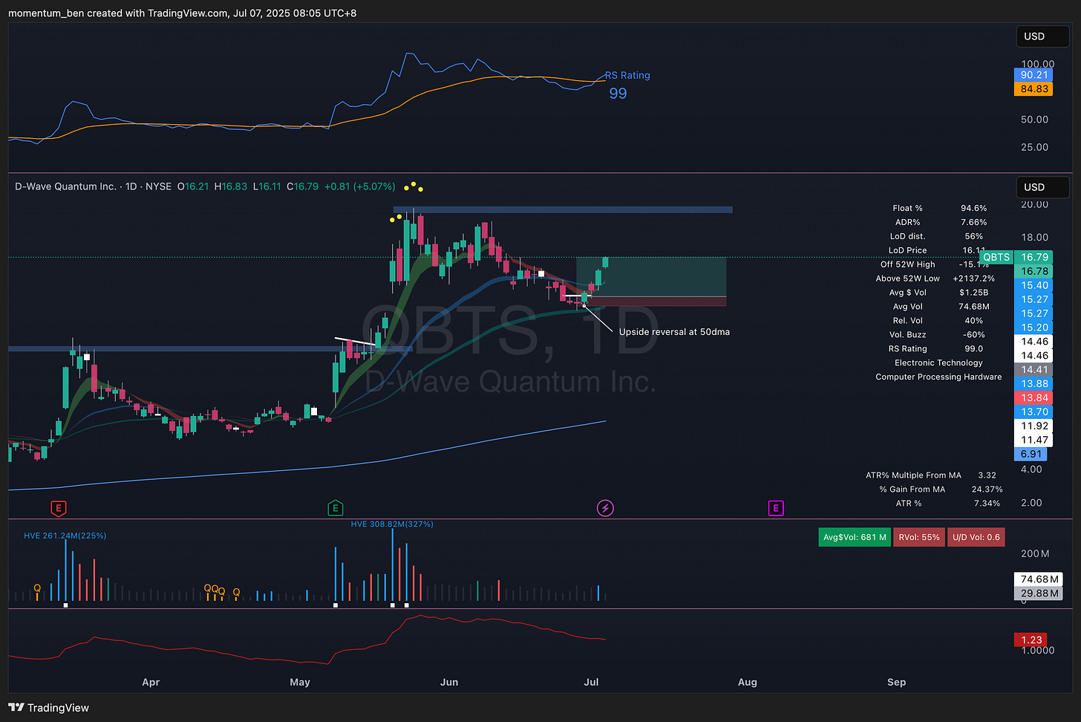1081x722 pixels.
Task: Click the TradingView logo at bottom left
Action: [x=49, y=708]
